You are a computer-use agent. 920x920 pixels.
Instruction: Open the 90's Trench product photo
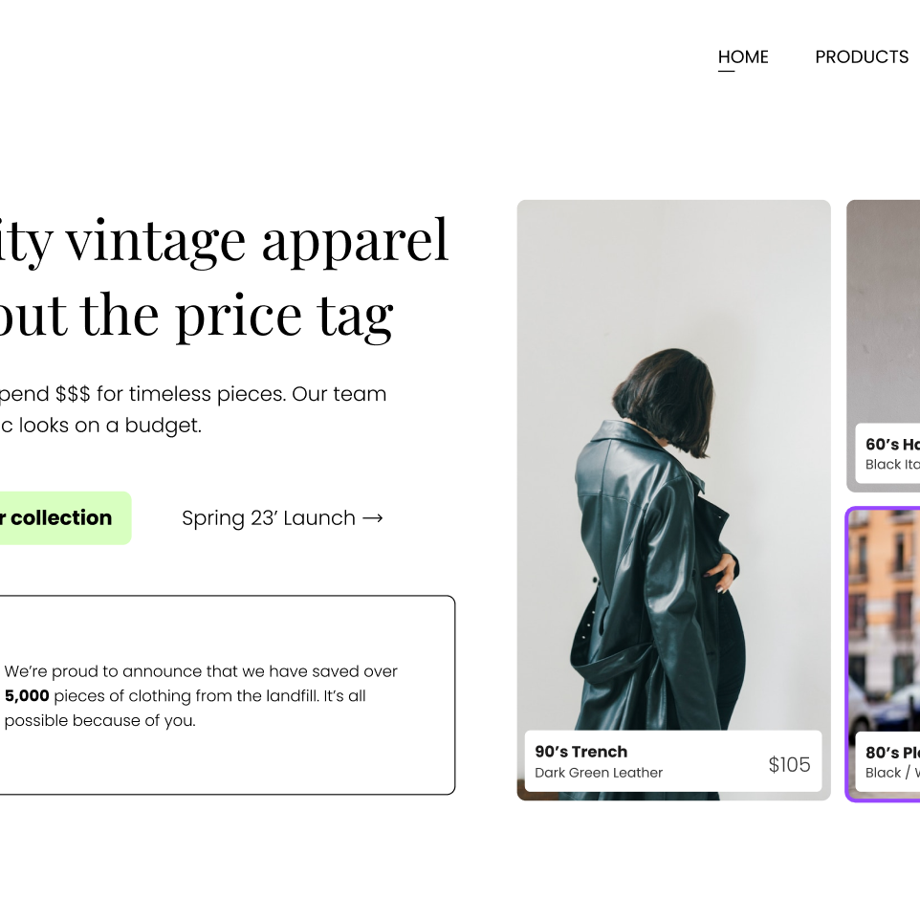673,464
